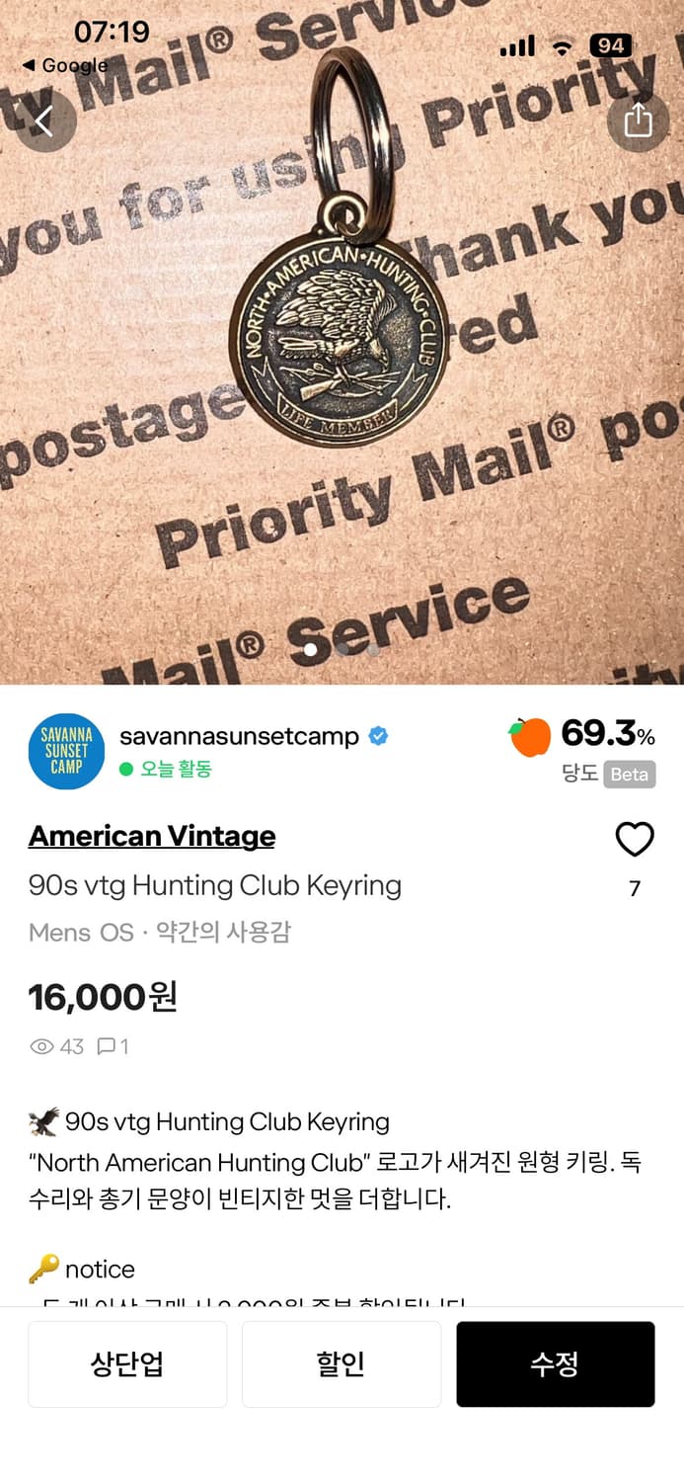Tap the orange fruit rating icon

pos(530,737)
